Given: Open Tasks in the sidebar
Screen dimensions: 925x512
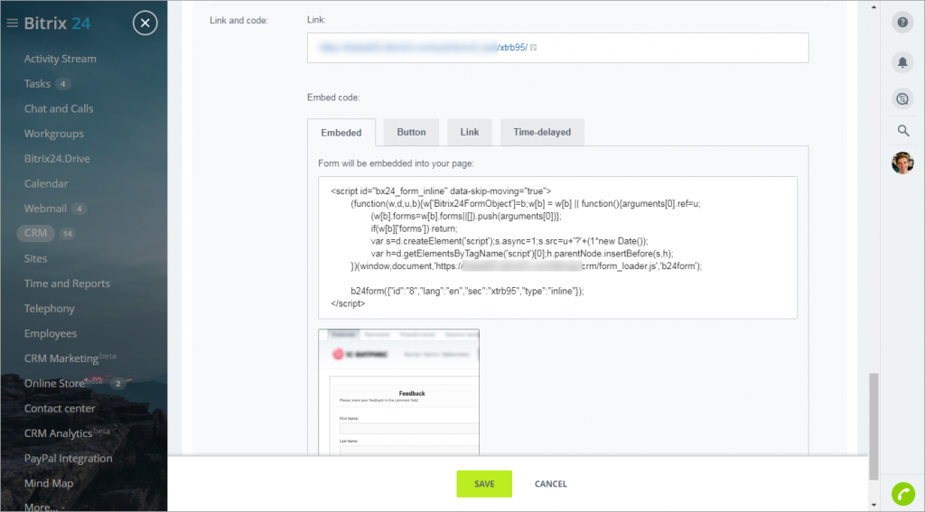Looking at the screenshot, I should [37, 84].
